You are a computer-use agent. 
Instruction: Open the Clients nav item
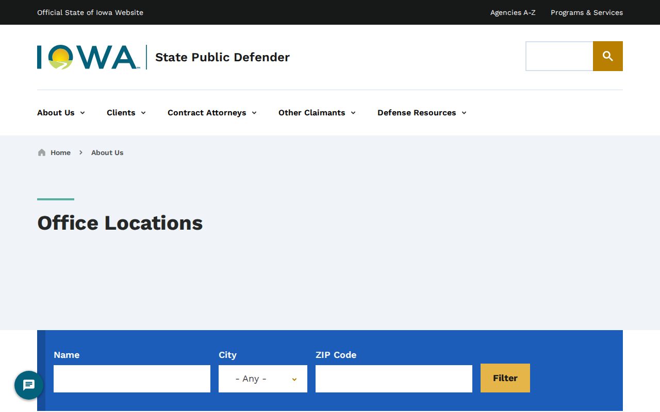coord(121,113)
